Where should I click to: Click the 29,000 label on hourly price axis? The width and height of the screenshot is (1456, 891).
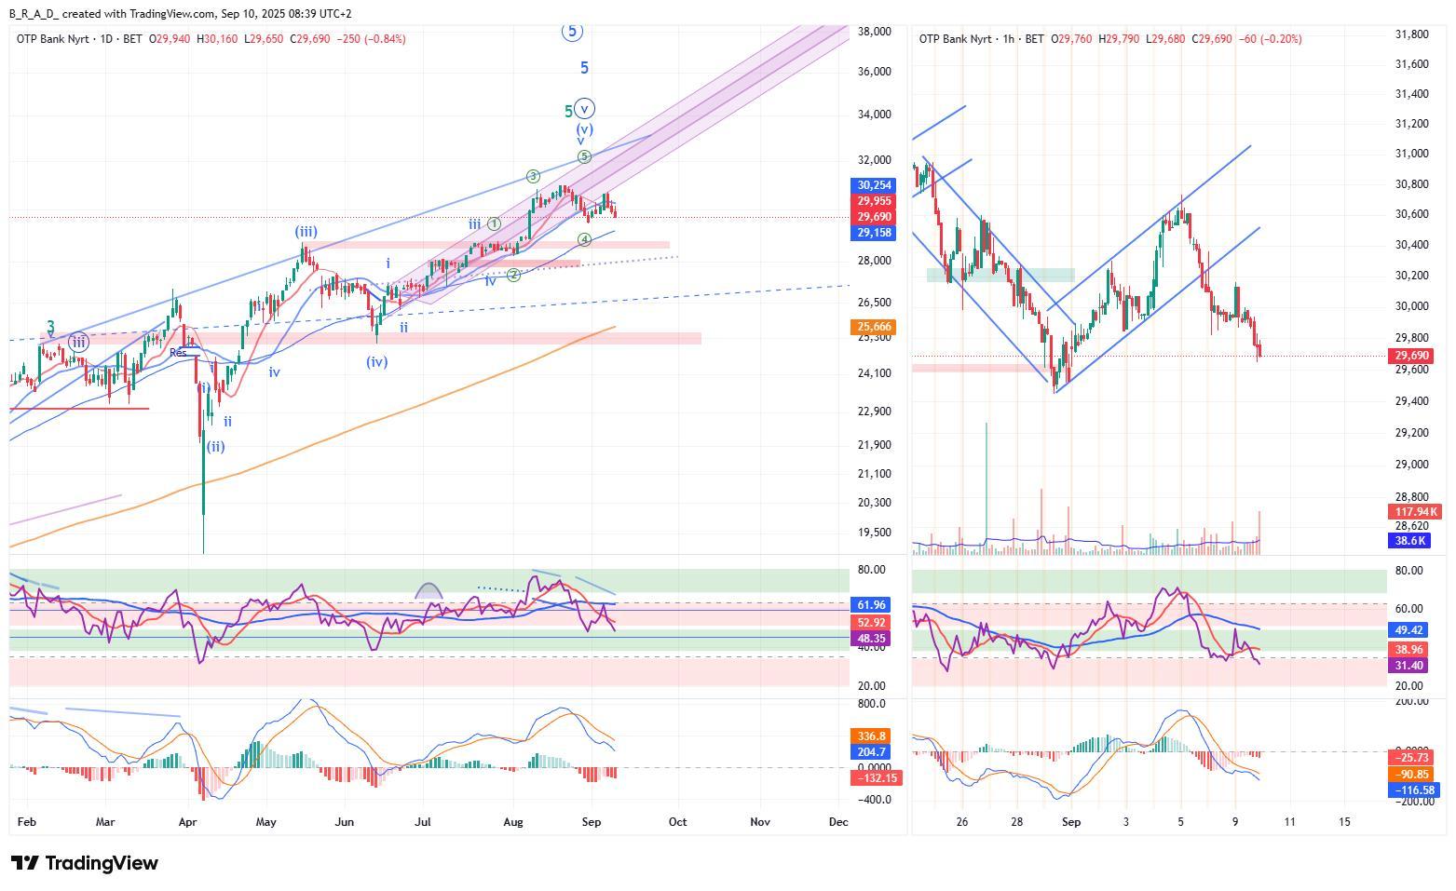(1411, 465)
